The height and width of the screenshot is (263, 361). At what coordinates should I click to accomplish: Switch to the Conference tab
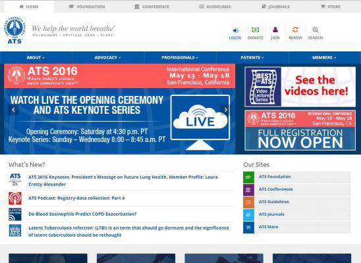152,7
